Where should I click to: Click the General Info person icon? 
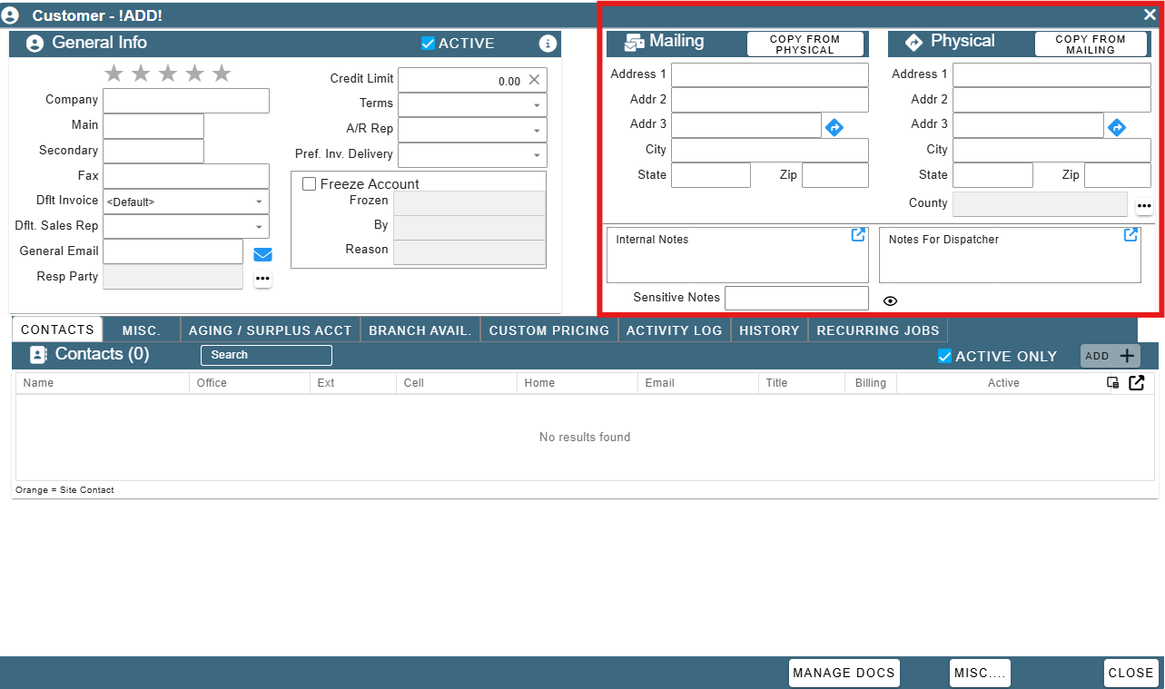[x=35, y=44]
